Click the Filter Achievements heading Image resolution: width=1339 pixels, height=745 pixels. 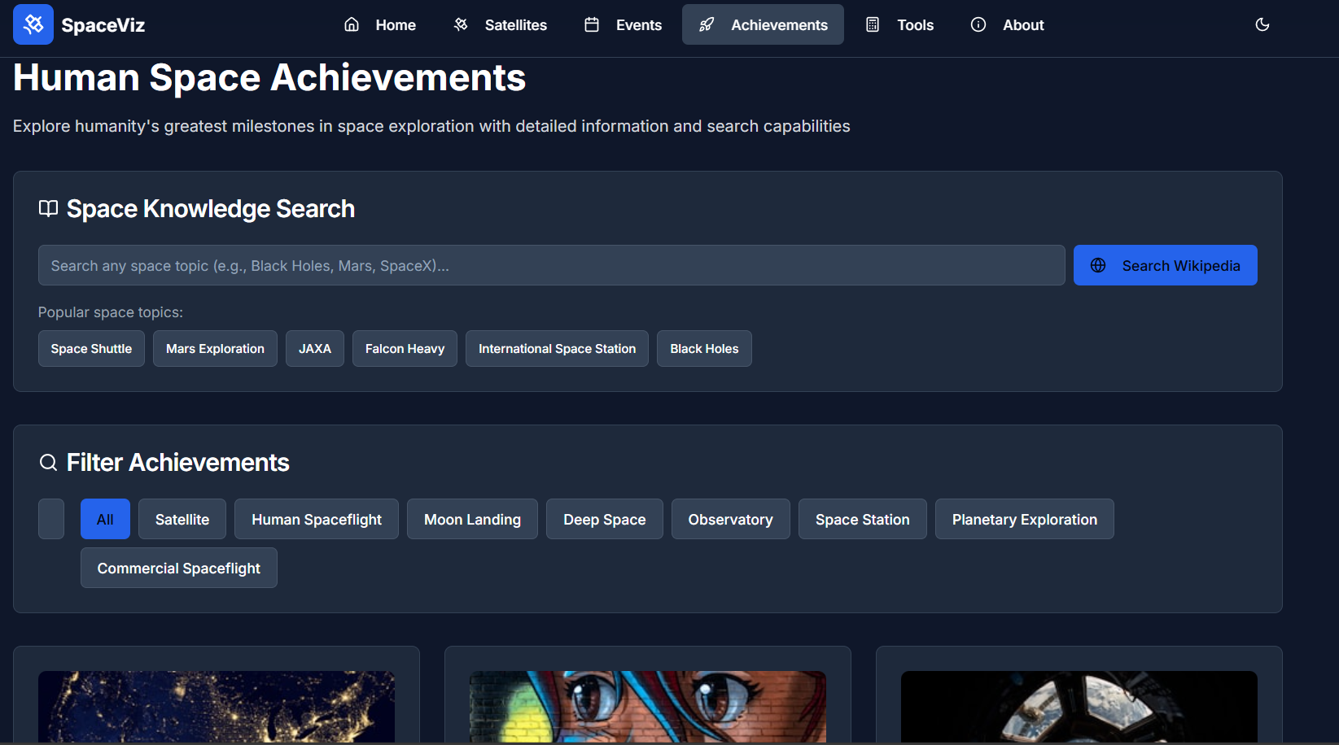[178, 463]
